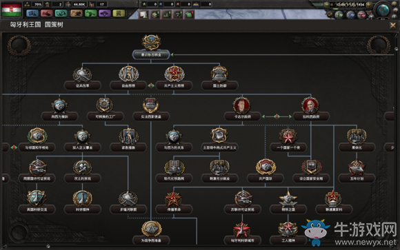The width and height of the screenshot is (400, 250).
Task: Close the national focus tree panel
Action: [393, 25]
